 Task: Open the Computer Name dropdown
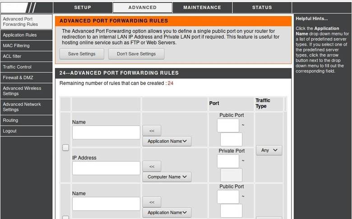pos(167,177)
